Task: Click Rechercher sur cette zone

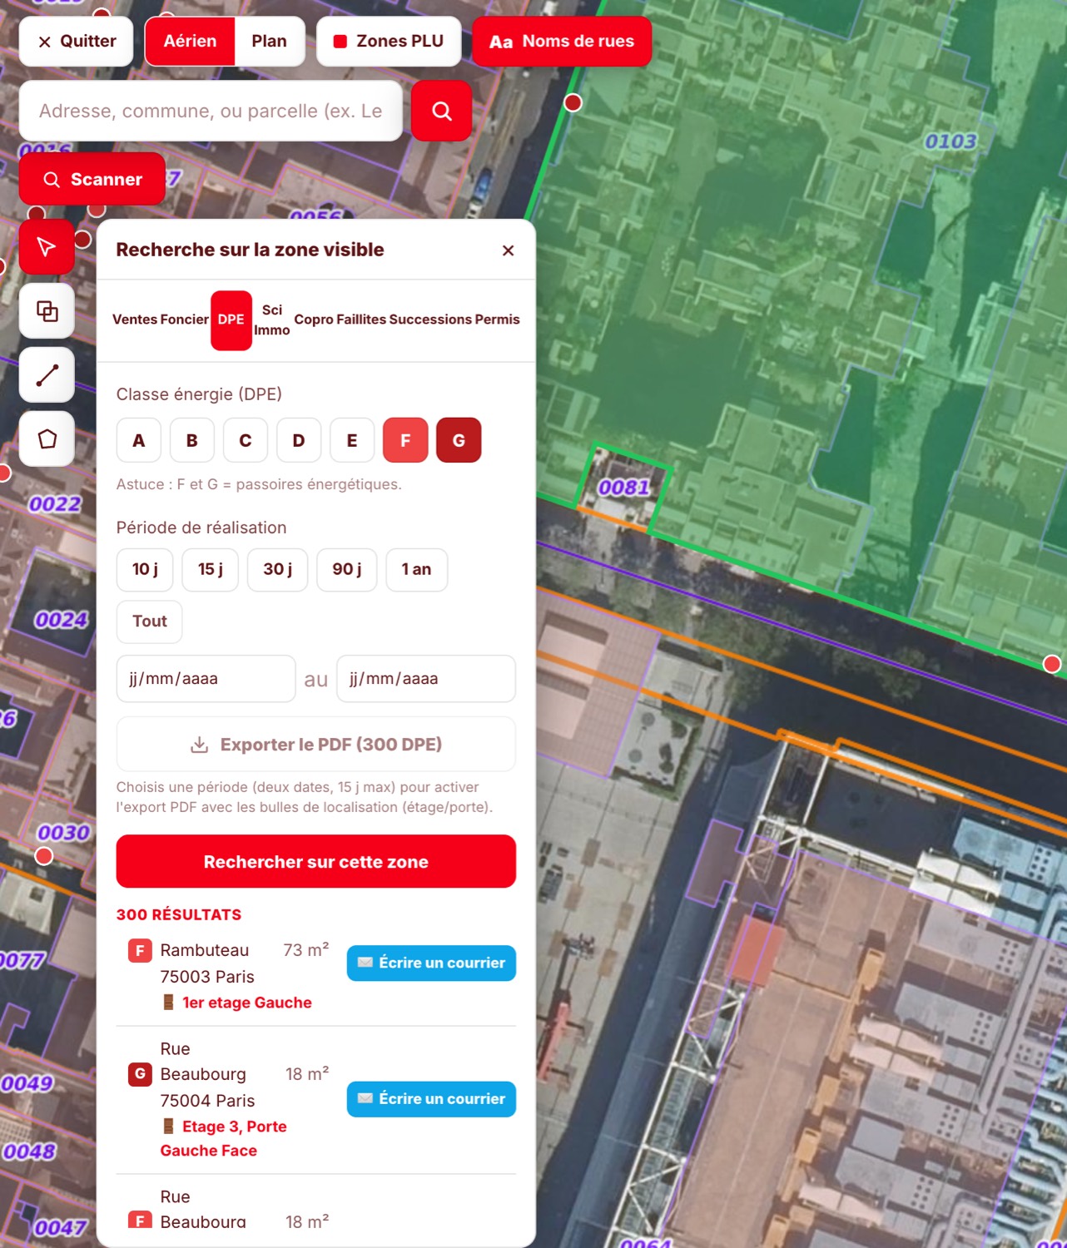Action: click(316, 862)
